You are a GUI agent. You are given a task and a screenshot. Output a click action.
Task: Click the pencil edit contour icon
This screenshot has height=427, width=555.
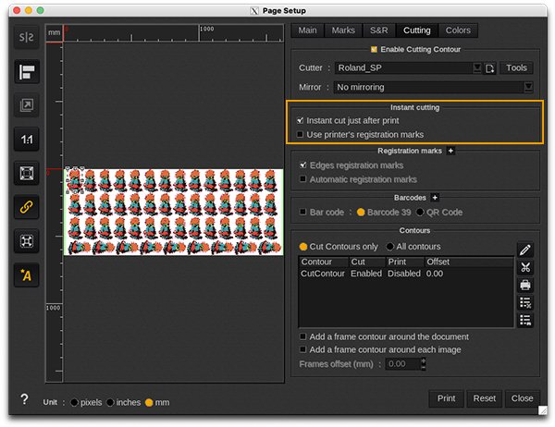point(525,250)
